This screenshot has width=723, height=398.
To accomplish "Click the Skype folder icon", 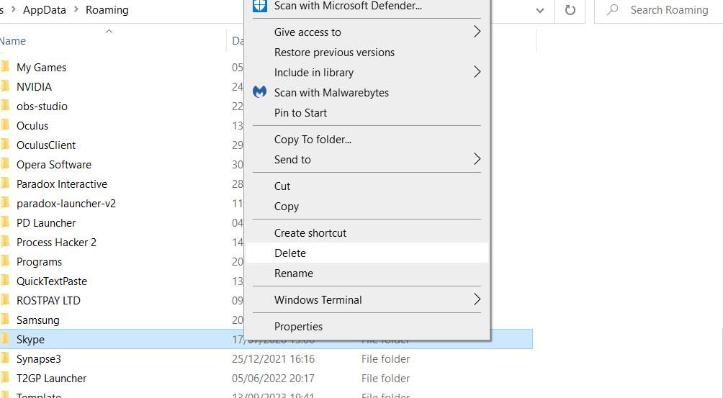I will point(4,339).
